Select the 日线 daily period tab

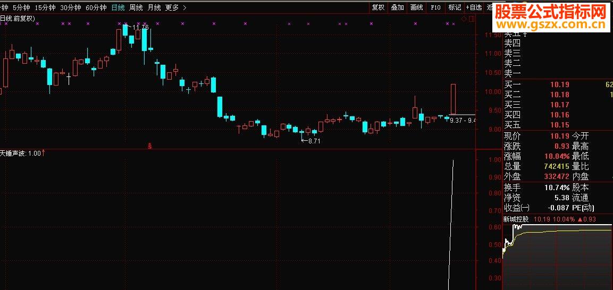click(x=118, y=7)
